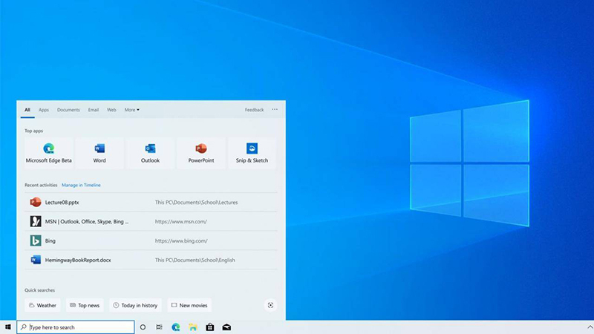
Task: Show hidden system tray icons chevron
Action: pos(590,327)
